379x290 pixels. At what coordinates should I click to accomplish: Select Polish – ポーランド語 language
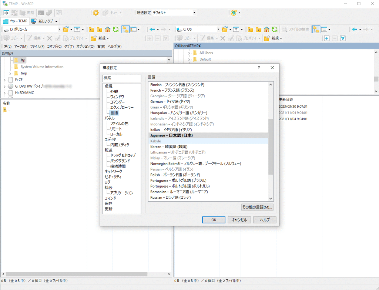coord(208,175)
